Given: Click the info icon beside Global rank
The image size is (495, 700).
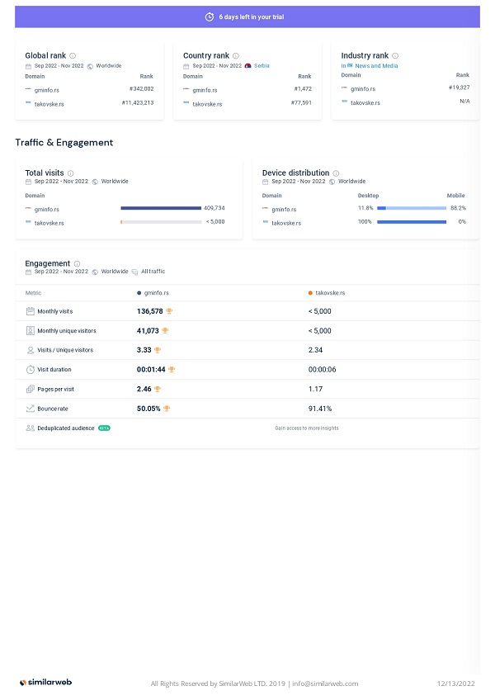Looking at the screenshot, I should pyautogui.click(x=73, y=56).
